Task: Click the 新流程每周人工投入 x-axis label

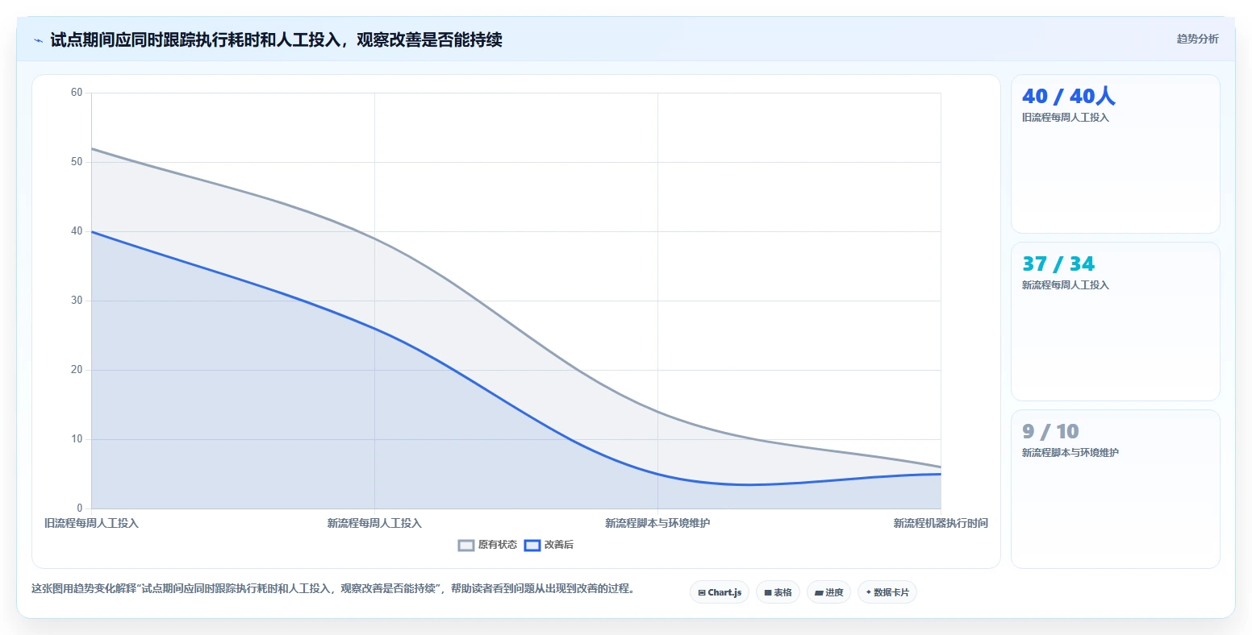Action: tap(374, 523)
